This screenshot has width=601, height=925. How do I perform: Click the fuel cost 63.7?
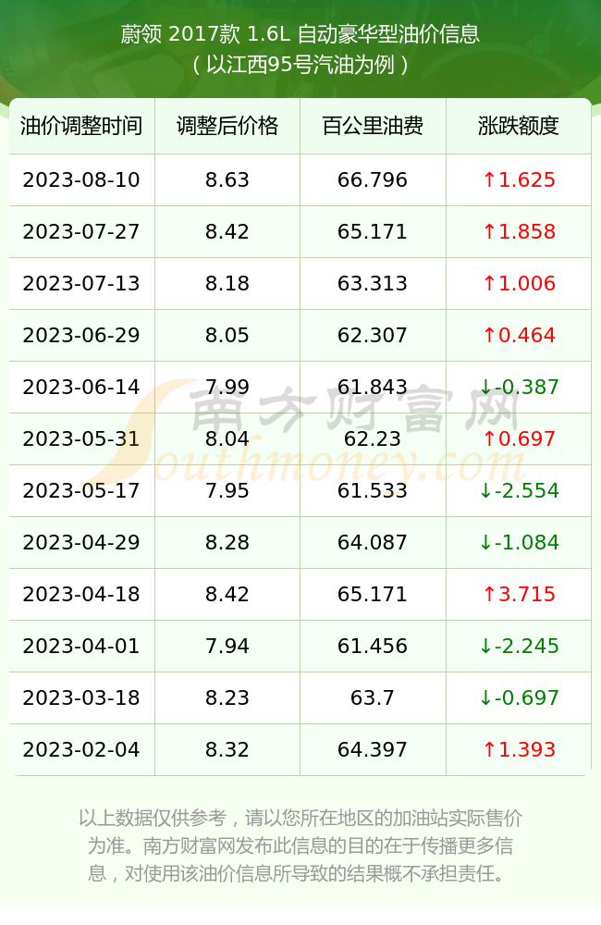coord(373,698)
